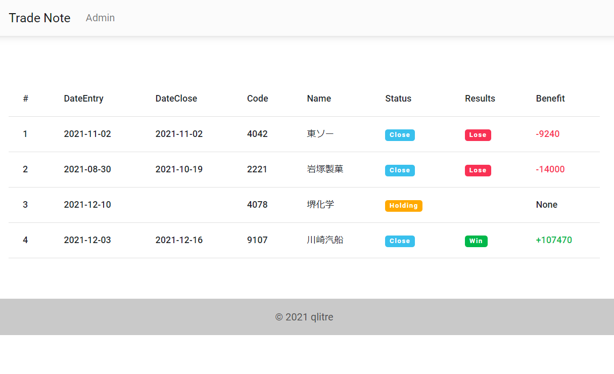614x374 pixels.
Task: Click the benefit value -9240
Action: point(548,134)
